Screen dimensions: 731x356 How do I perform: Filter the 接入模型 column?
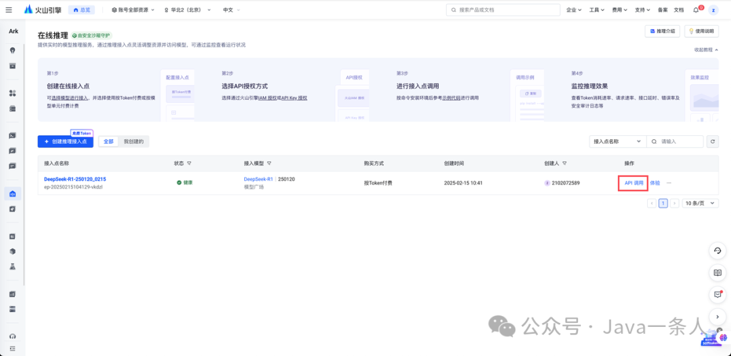[x=269, y=163]
